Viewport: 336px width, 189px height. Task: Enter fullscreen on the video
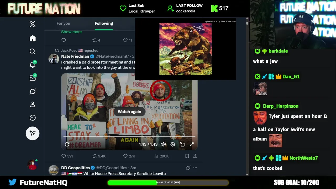coord(192,144)
